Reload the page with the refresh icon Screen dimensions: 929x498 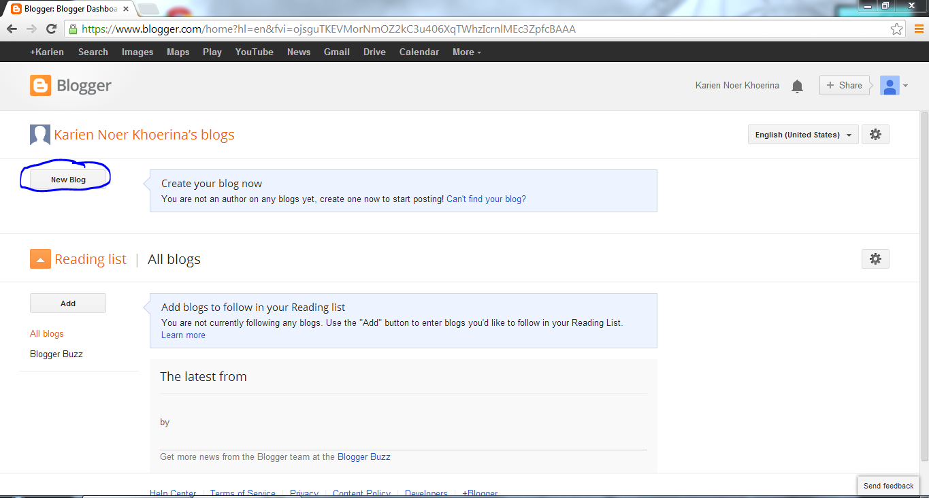[52, 29]
